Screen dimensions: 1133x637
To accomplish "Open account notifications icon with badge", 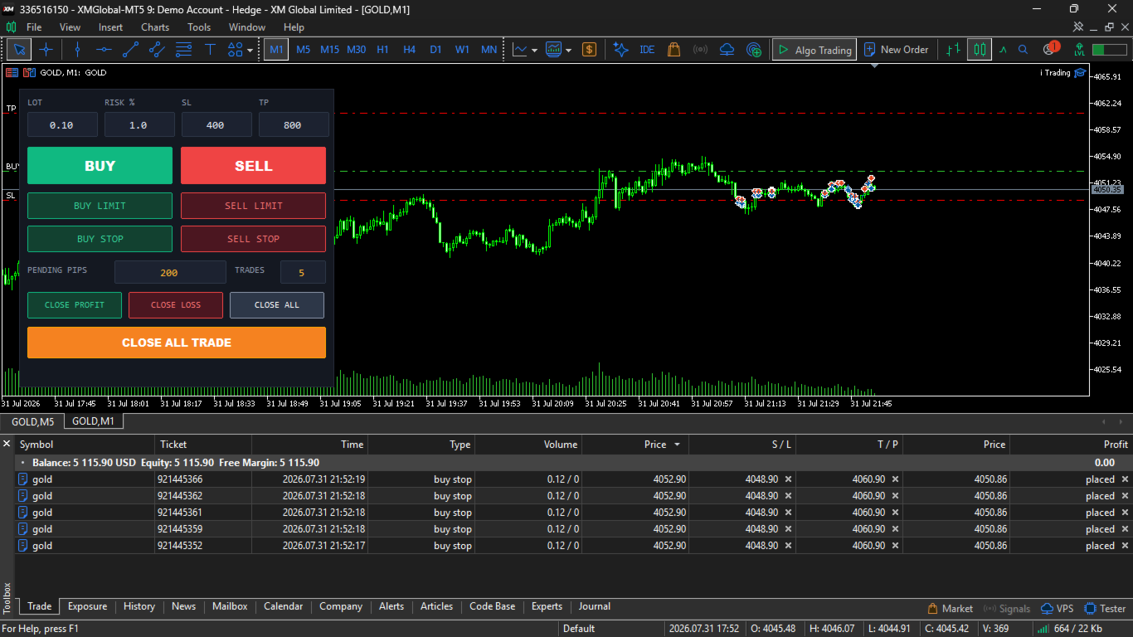I will [x=1050, y=49].
